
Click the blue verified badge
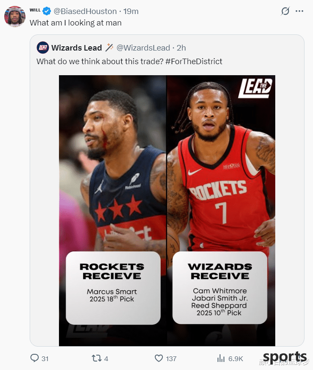(47, 11)
